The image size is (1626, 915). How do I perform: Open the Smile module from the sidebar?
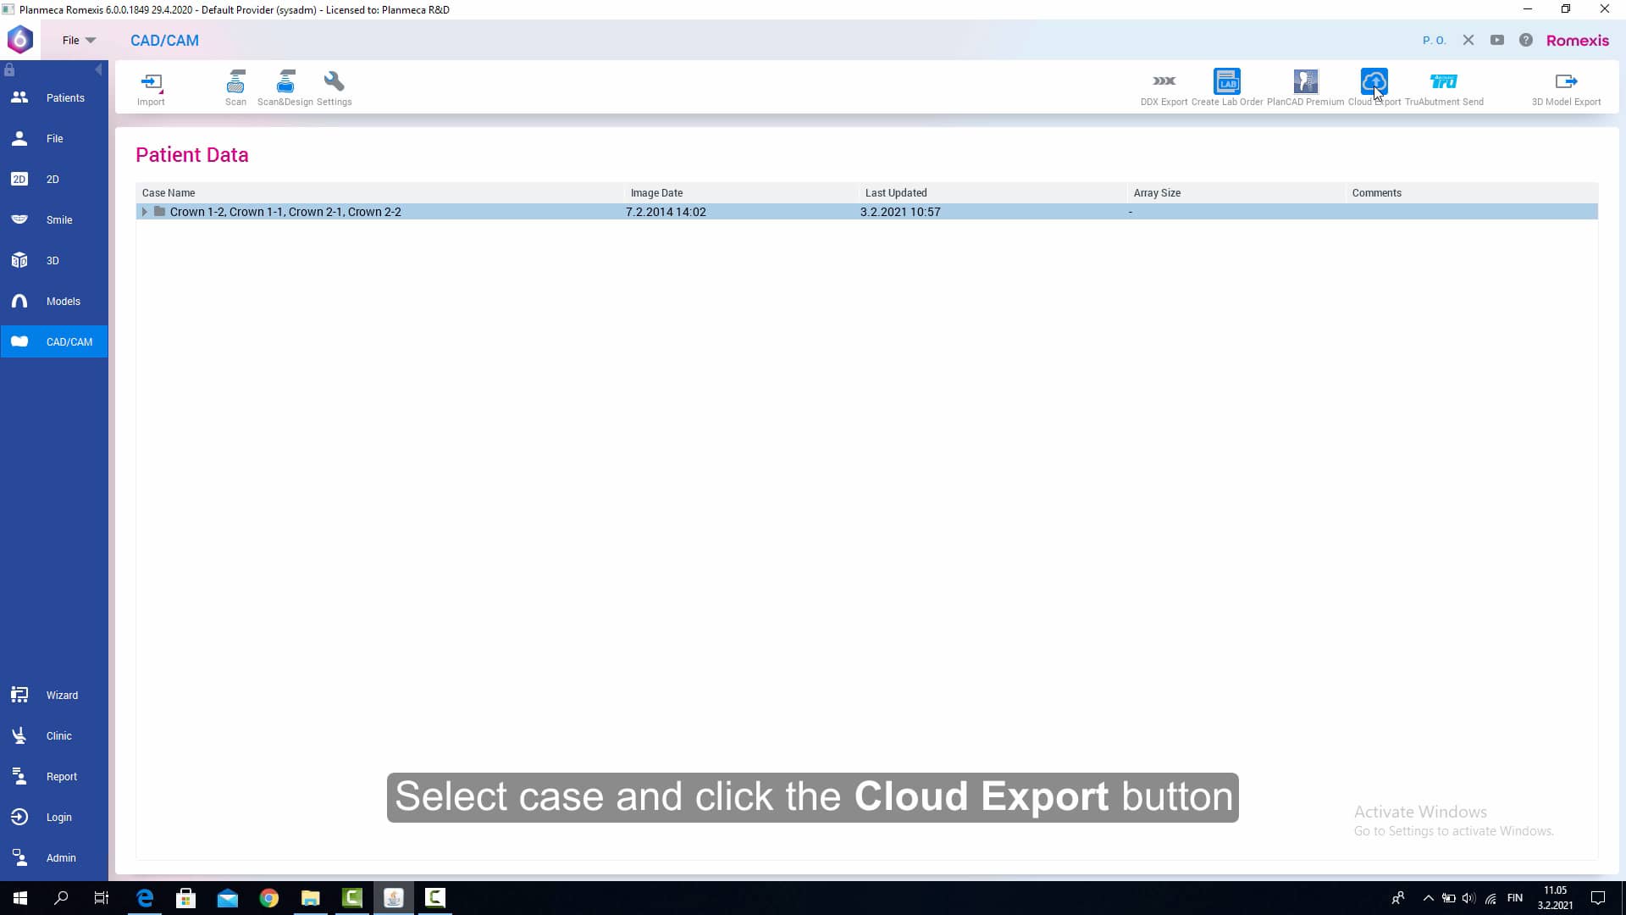coord(53,219)
